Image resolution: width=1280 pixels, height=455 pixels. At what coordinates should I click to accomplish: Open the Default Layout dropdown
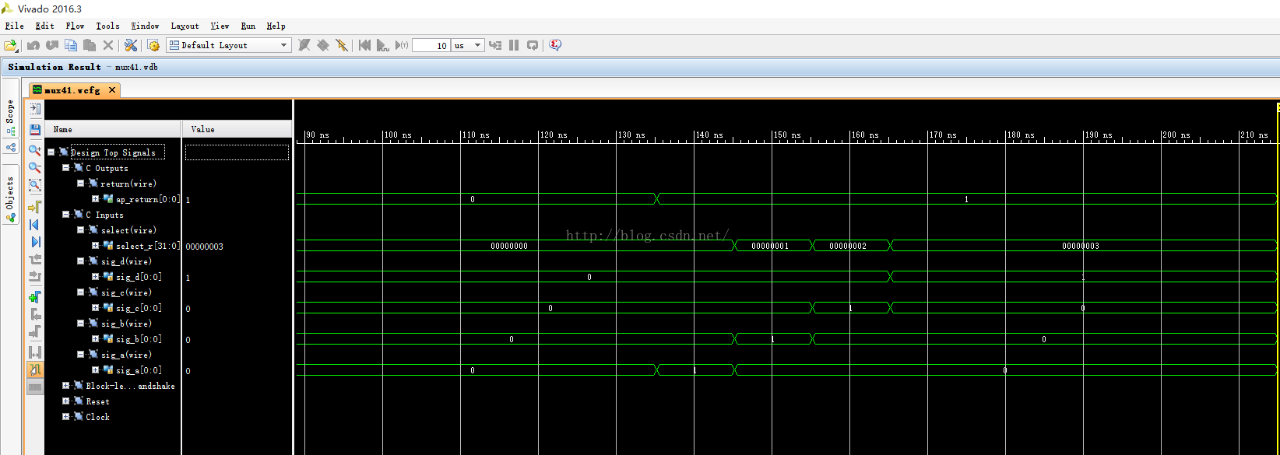[x=229, y=45]
